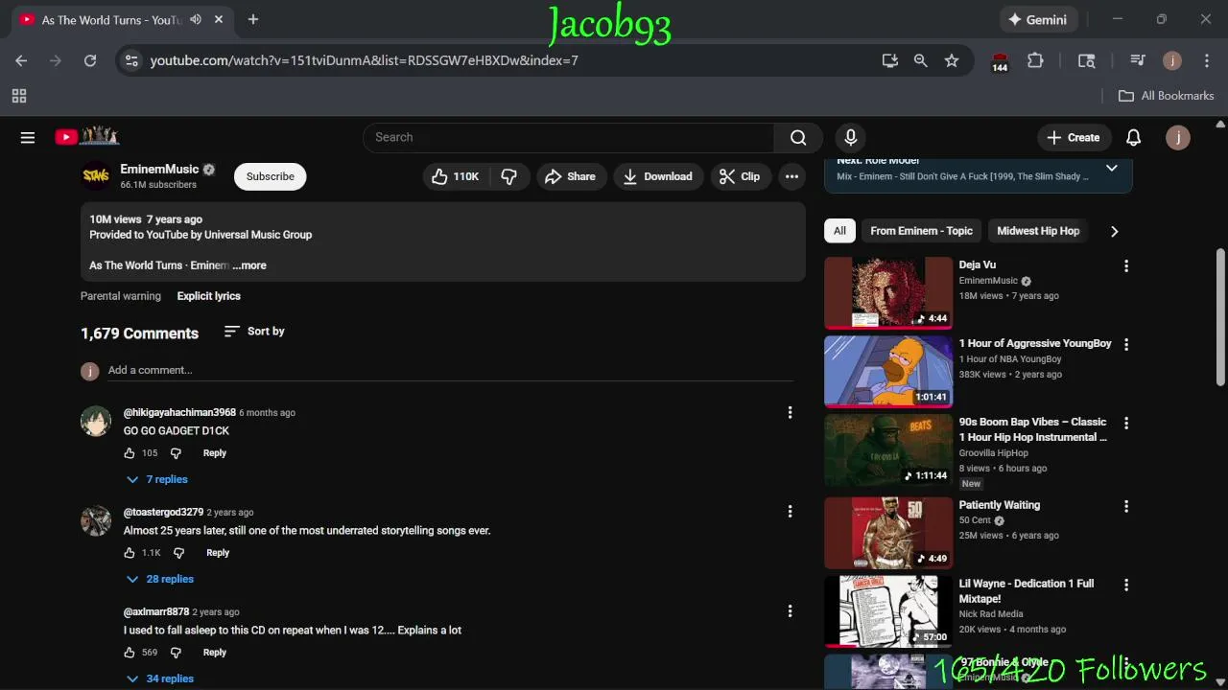Click the YouTube search input
Screen dimensions: 1228x690
point(568,137)
